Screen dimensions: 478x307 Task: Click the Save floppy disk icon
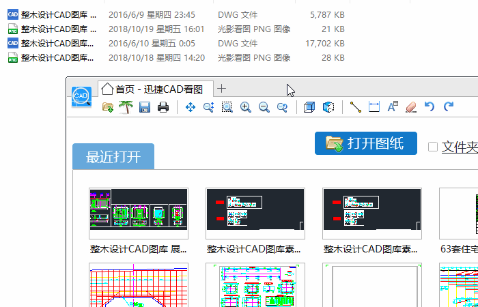point(145,107)
